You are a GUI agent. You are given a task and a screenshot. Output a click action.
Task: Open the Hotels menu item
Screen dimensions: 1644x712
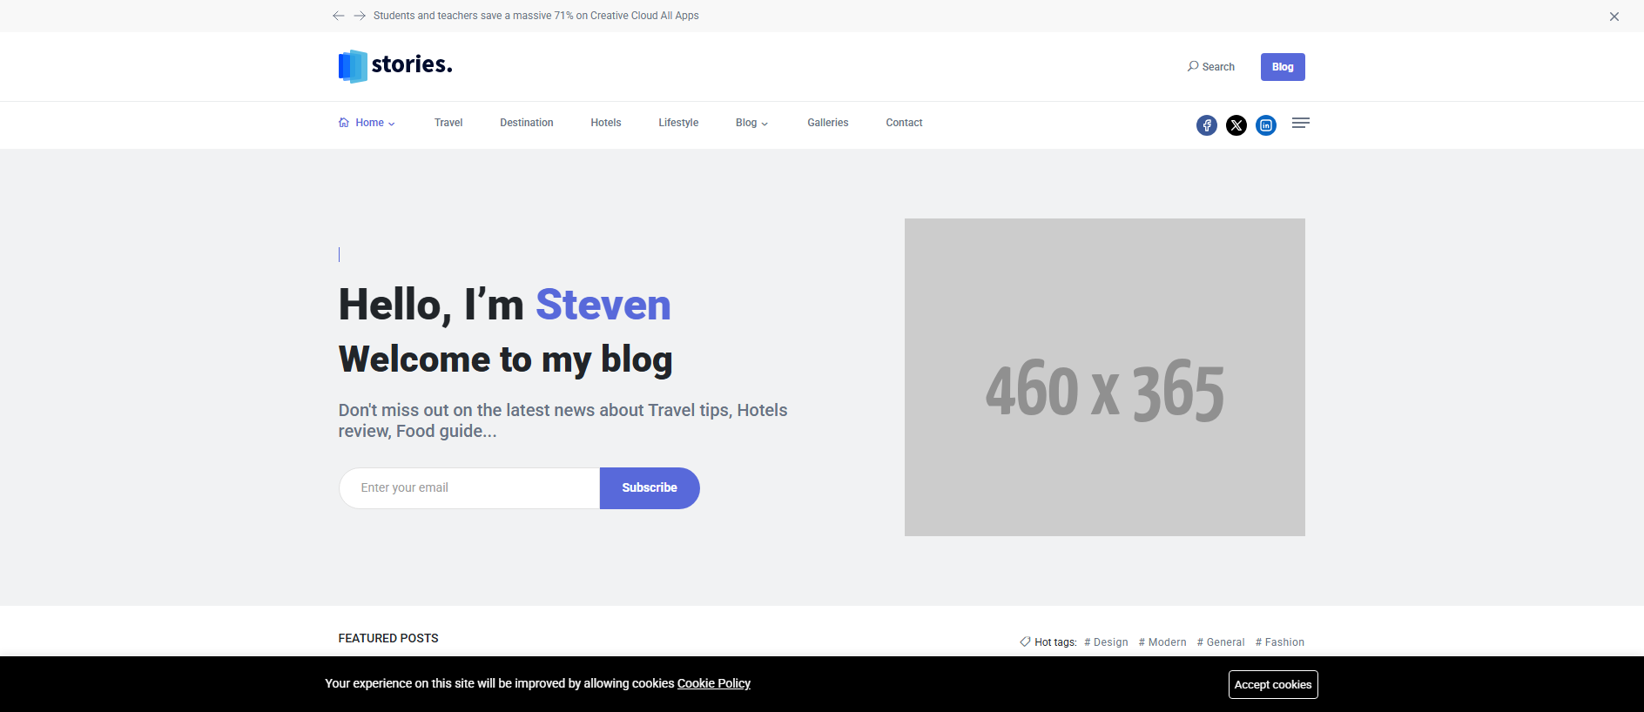tap(606, 123)
